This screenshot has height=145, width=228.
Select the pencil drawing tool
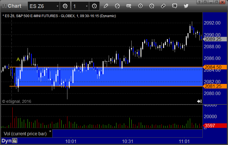(x=106, y=6)
